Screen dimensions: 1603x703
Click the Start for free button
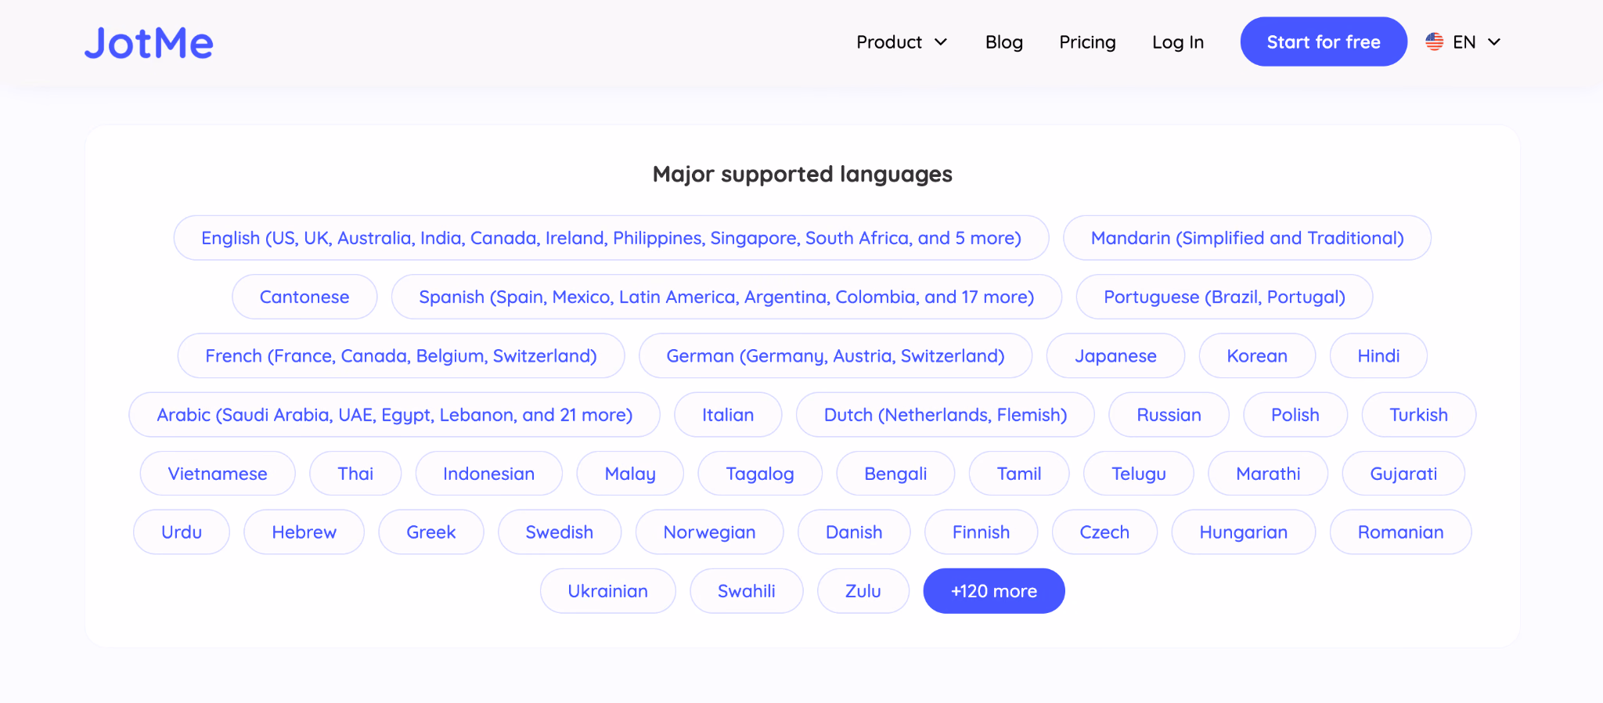click(1324, 41)
